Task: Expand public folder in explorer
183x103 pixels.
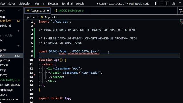Action: tap(1, 41)
